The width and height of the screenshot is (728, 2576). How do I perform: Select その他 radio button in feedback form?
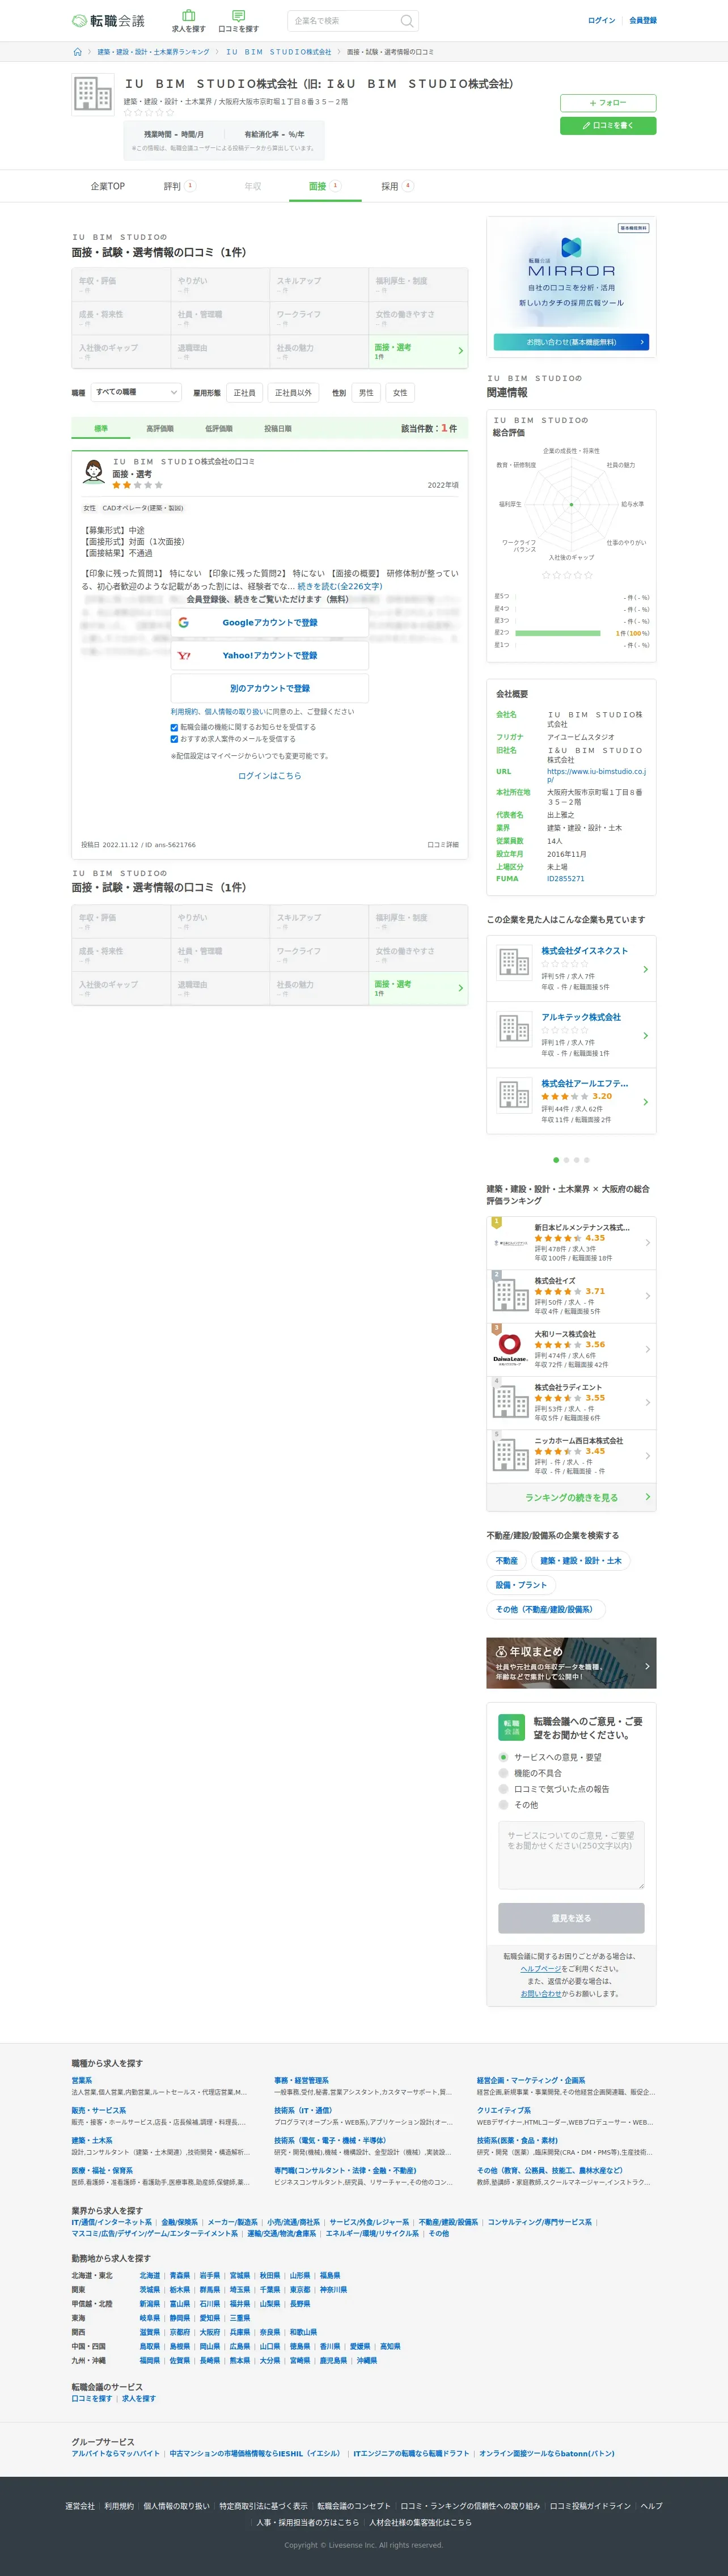pos(503,1805)
